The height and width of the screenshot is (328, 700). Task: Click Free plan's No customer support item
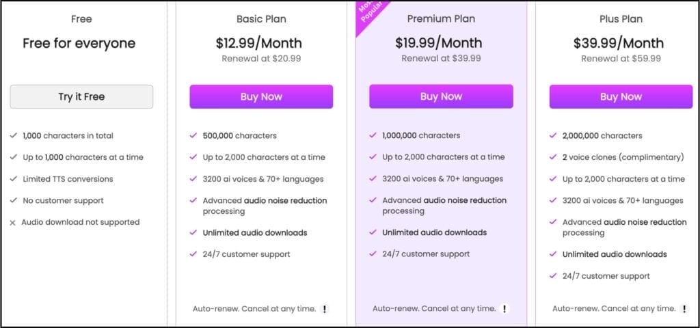63,201
